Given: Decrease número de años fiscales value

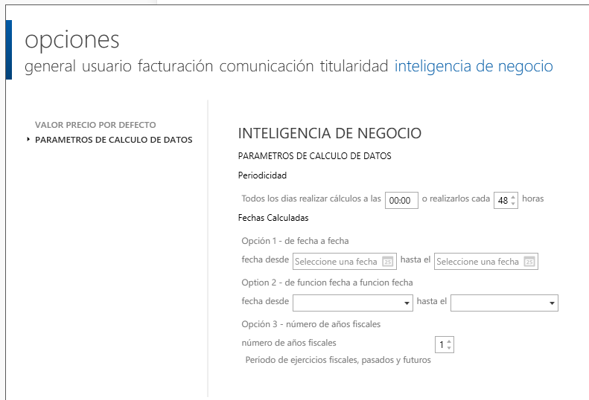Looking at the screenshot, I should click(449, 348).
